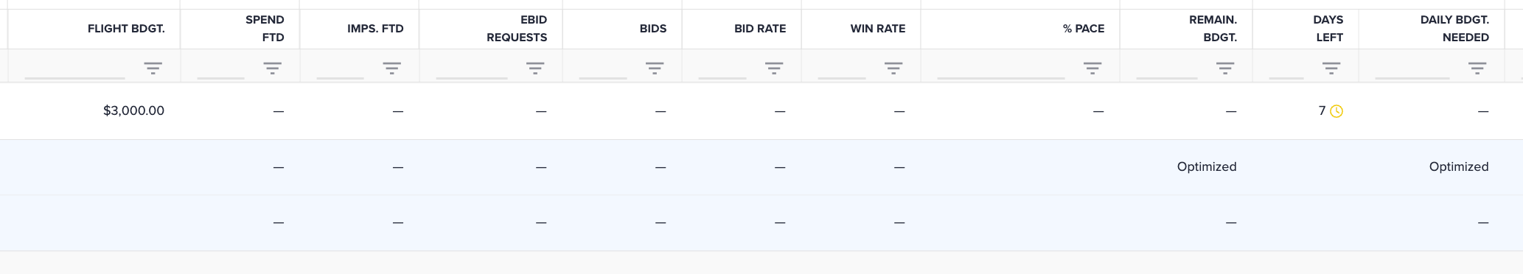Open filter icon for Daily Bdgt. Needed column

pyautogui.click(x=1477, y=68)
